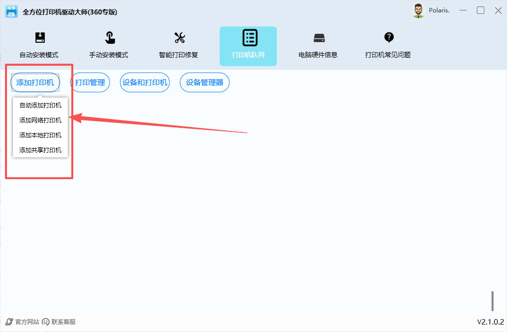Open the 打印管理 button
Viewport: 507px width, 332px height.
click(90, 83)
